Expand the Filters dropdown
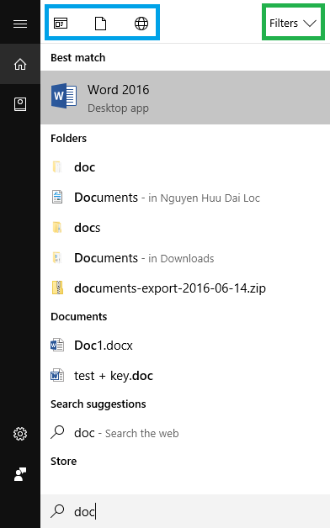The image size is (330, 528). point(293,24)
